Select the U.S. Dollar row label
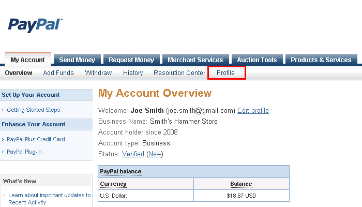The image size is (362, 207). (114, 196)
